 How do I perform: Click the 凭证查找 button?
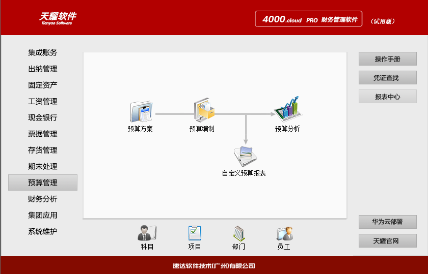tap(388, 78)
